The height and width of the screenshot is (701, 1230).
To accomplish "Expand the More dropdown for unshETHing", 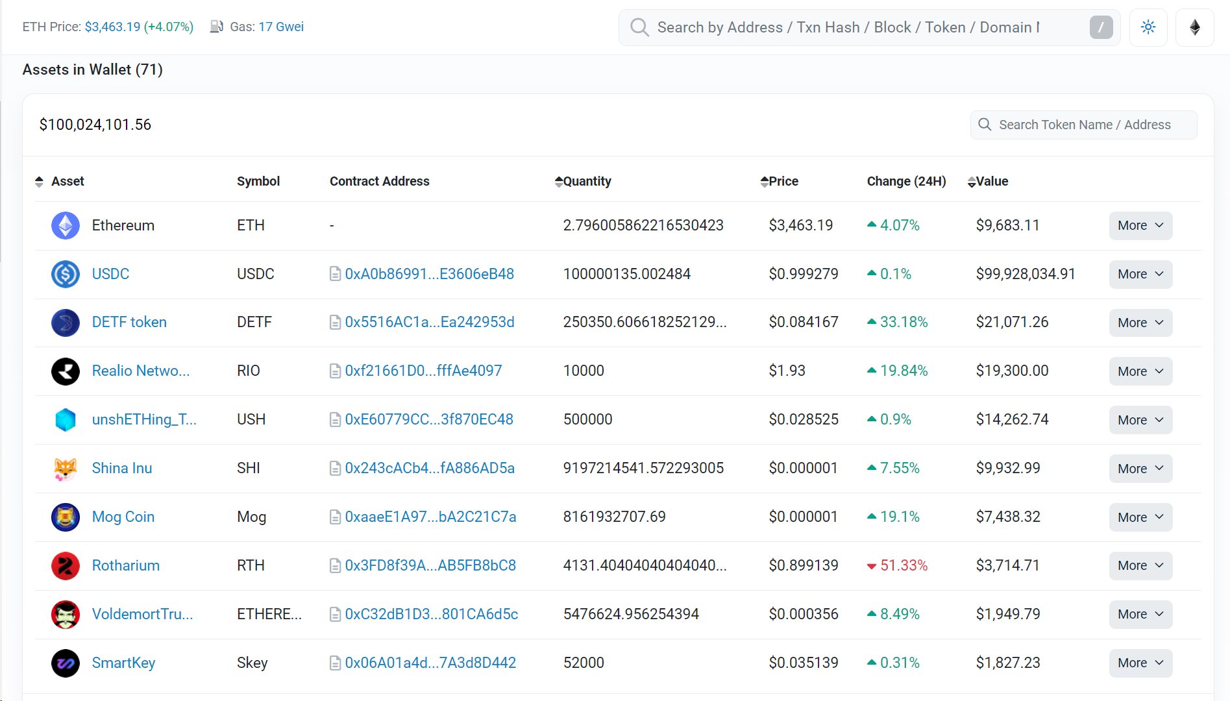I will [x=1140, y=420].
